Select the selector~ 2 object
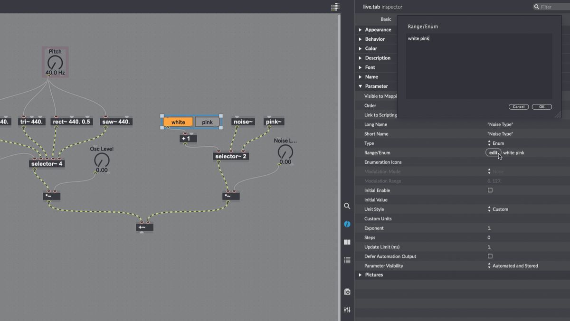 [231, 156]
